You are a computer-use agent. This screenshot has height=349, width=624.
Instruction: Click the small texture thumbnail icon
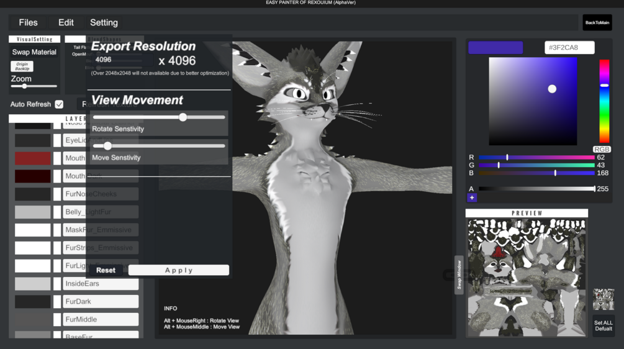click(604, 299)
